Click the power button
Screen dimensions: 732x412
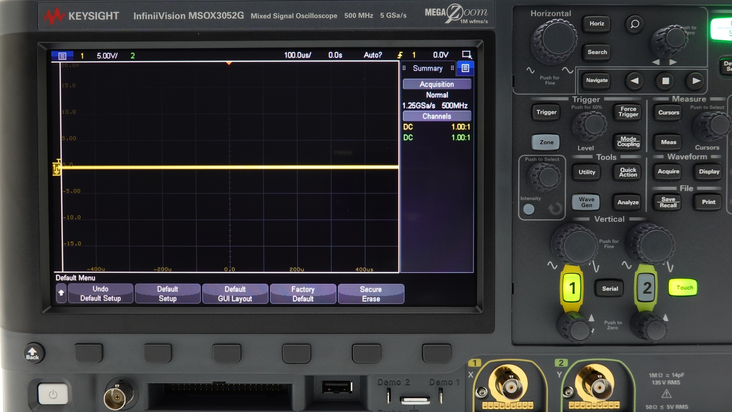coord(53,394)
